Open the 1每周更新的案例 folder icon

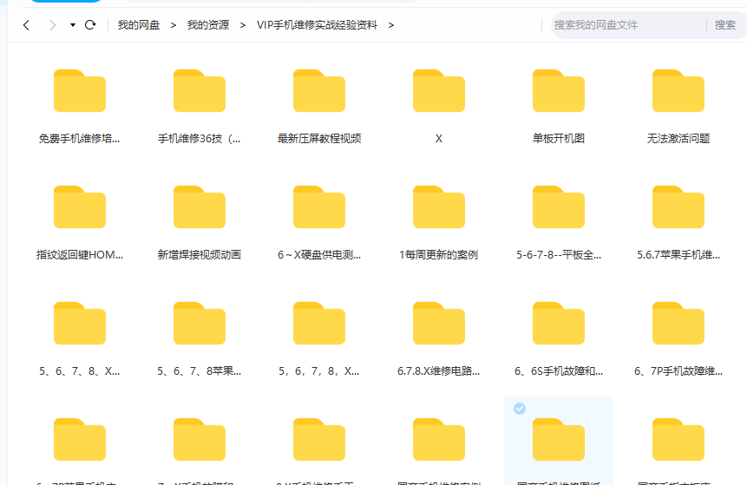tap(439, 206)
